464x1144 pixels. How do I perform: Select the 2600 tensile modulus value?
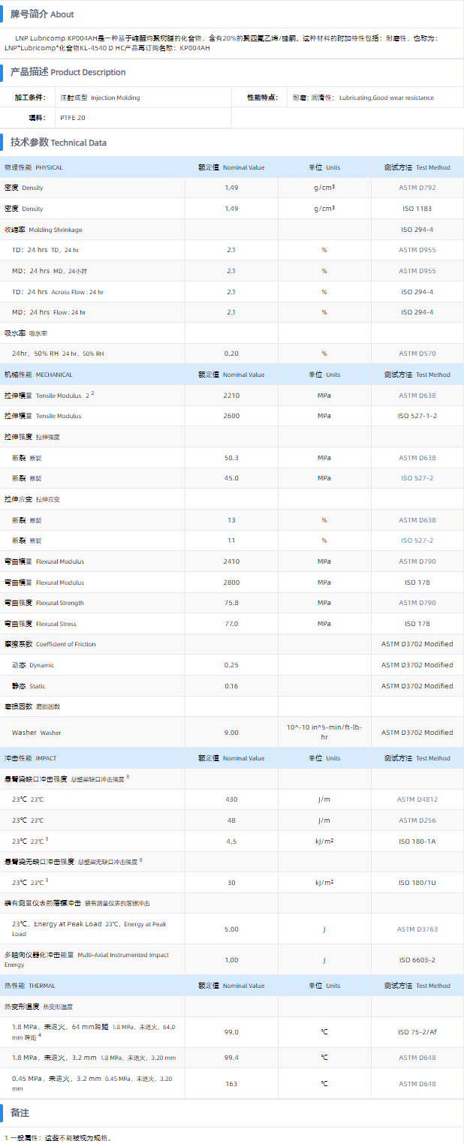[x=231, y=416]
